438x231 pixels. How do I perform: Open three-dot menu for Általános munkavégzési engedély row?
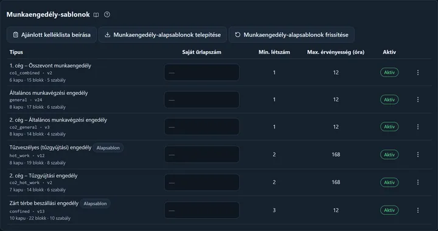[418, 100]
